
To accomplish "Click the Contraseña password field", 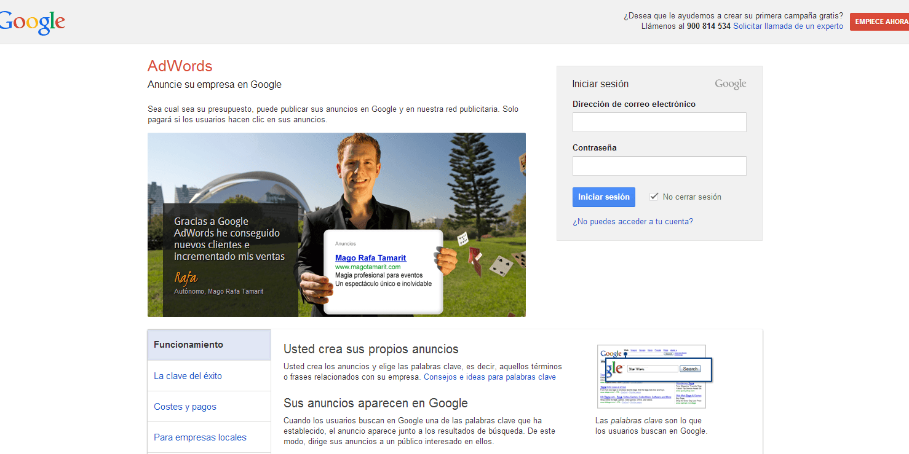I will point(659,166).
